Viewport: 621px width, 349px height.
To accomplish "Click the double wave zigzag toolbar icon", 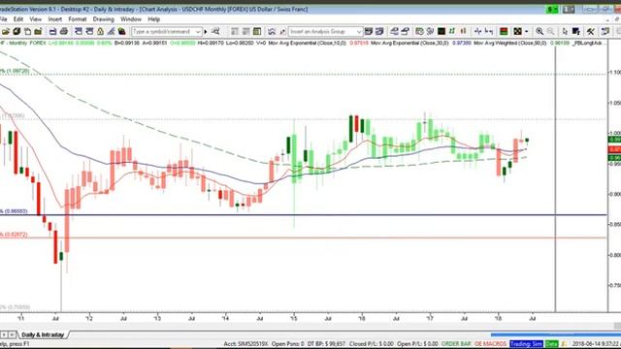I will pos(272,31).
